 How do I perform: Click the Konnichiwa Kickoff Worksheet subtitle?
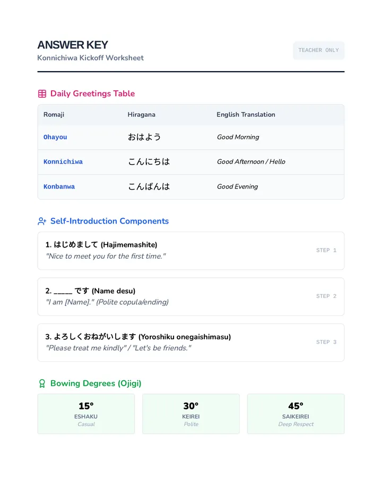point(90,58)
